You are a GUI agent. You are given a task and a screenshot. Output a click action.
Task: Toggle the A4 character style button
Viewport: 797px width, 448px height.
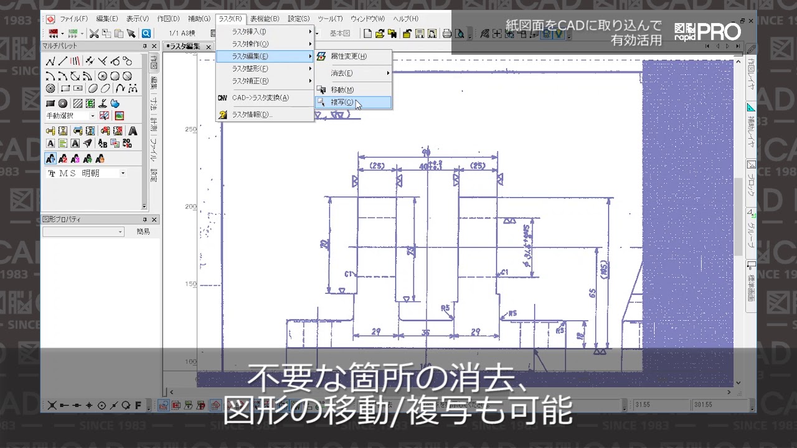pos(87,159)
